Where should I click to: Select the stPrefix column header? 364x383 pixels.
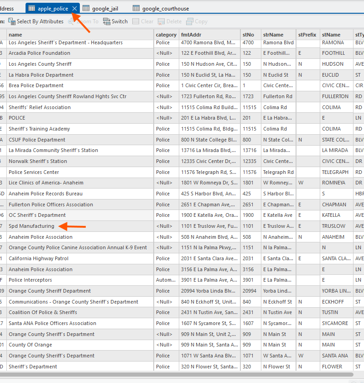click(x=307, y=35)
